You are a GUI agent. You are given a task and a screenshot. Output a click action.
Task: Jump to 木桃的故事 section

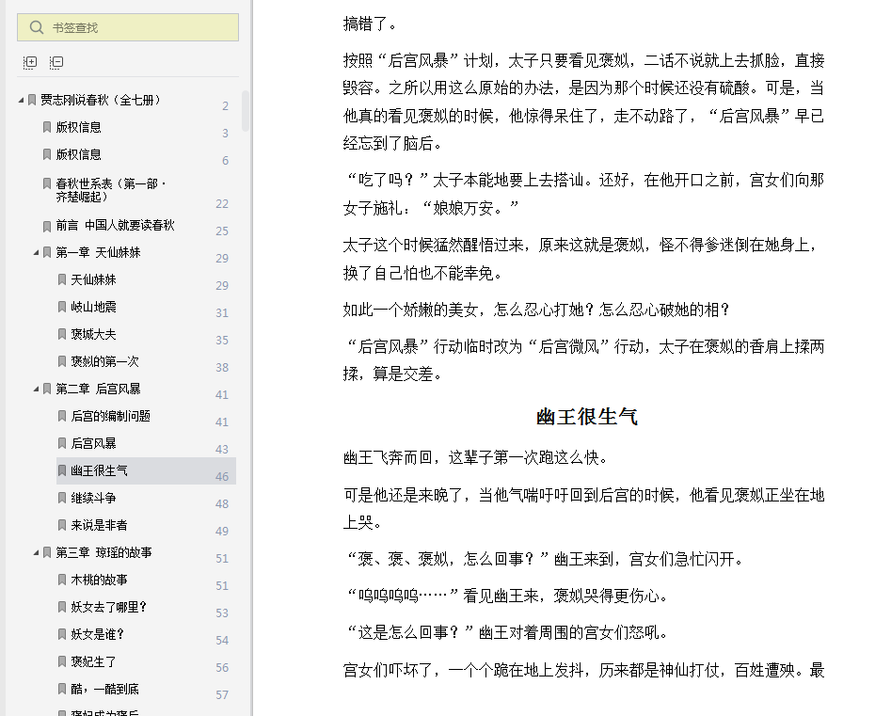tap(100, 580)
